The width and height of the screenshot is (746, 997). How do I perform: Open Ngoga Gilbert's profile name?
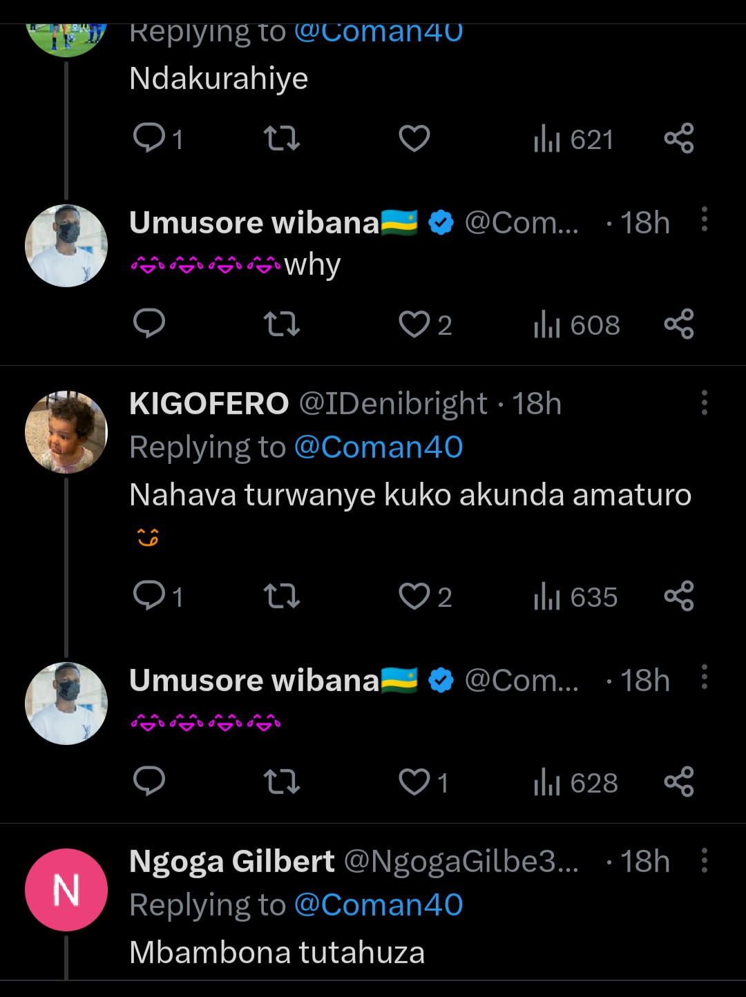tap(231, 861)
